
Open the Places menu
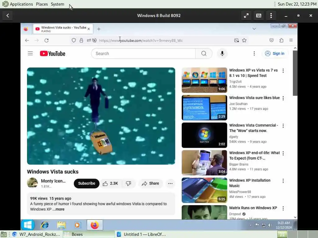42,4
